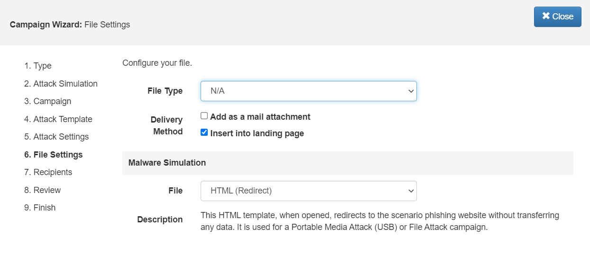Go to the Finish step
The height and width of the screenshot is (255, 590).
tap(40, 208)
